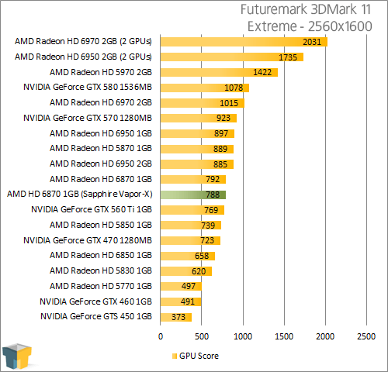The height and width of the screenshot is (372, 388).
Task: Click the Futuremark 3DMark 11 chart title
Action: pos(306,9)
